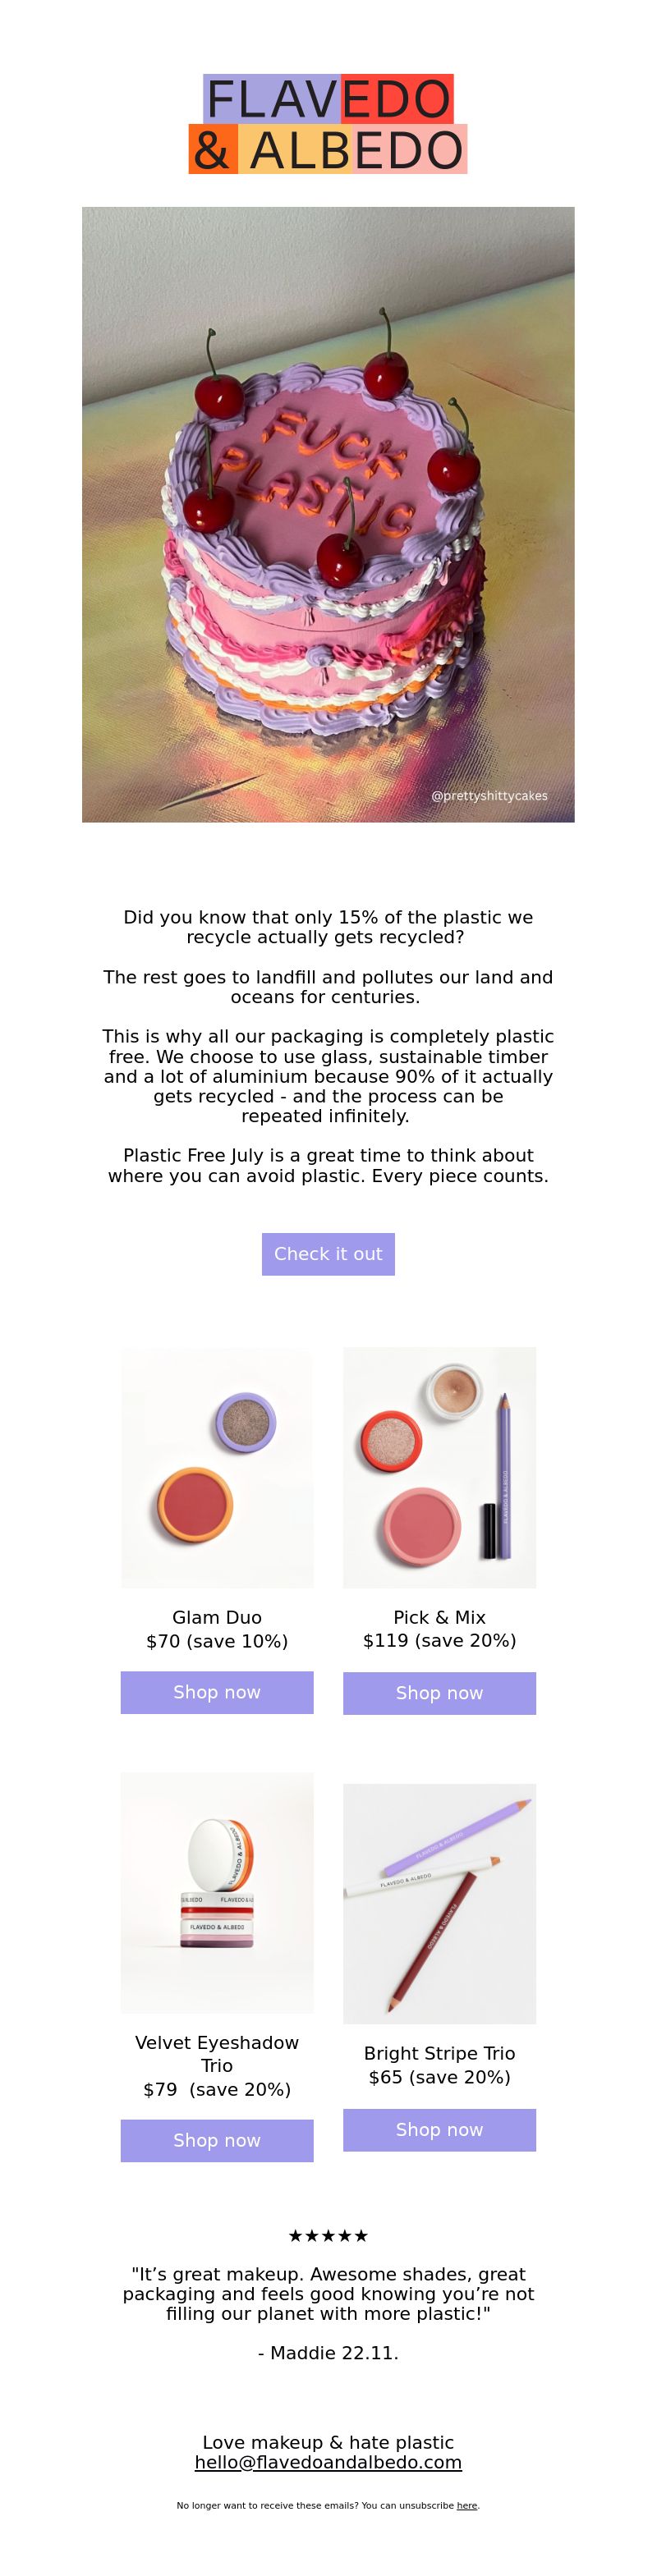Shop now for Velvet Eyeshadow Trio
This screenshot has height=2576, width=657.
217,2140
